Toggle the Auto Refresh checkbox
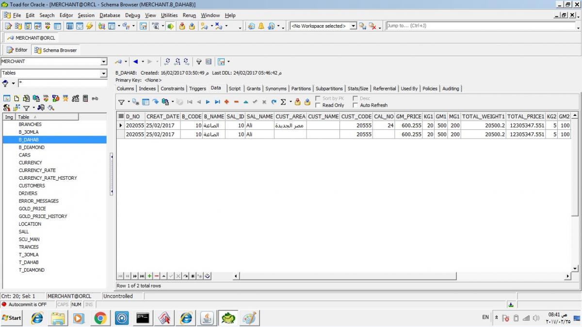The image size is (582, 327). [356, 105]
